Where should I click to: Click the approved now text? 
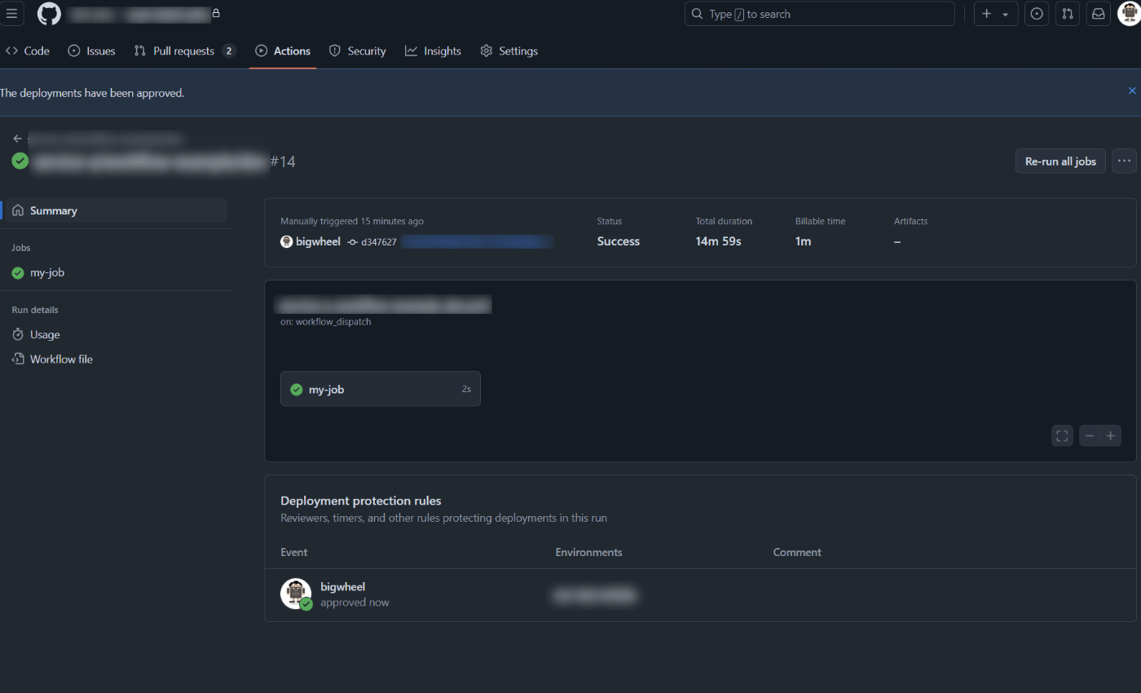click(x=355, y=603)
